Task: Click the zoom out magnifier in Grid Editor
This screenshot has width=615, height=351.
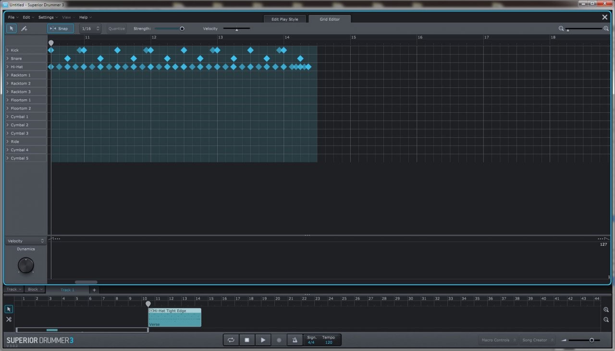Action: coord(561,28)
